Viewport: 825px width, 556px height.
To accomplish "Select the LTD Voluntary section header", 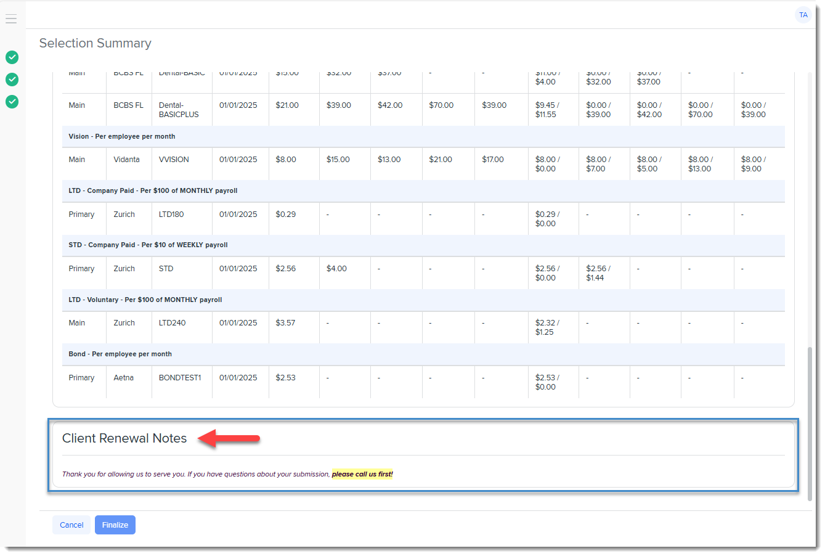I will coord(145,300).
